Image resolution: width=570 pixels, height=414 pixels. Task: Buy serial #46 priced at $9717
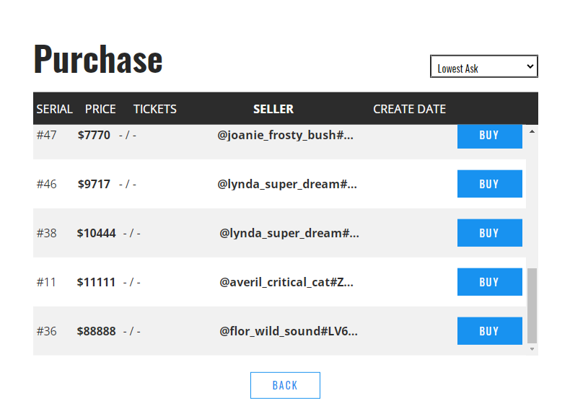[x=489, y=184]
